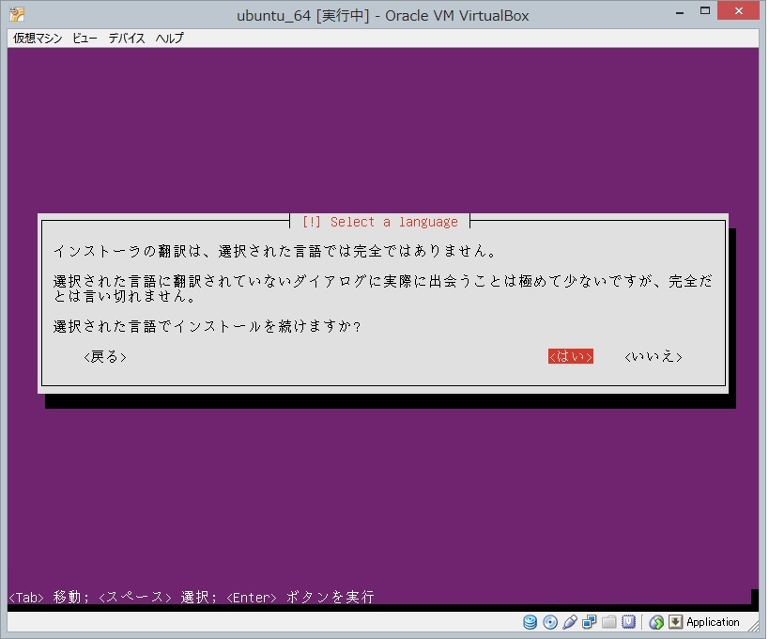Open the ヘルプ menu
The image size is (769, 639).
click(169, 39)
